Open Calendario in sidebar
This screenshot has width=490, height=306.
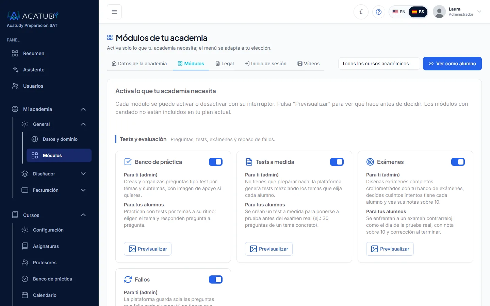click(54, 295)
